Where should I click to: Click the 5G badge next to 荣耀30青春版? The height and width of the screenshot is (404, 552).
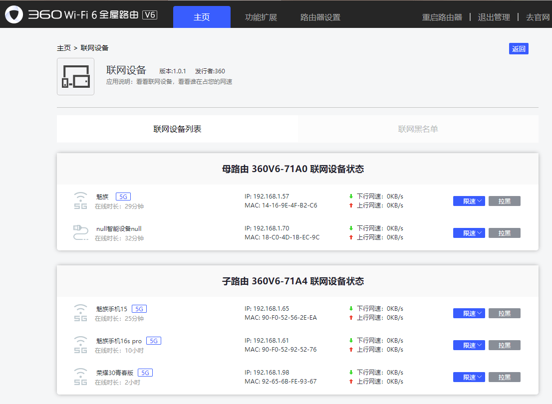click(x=145, y=373)
